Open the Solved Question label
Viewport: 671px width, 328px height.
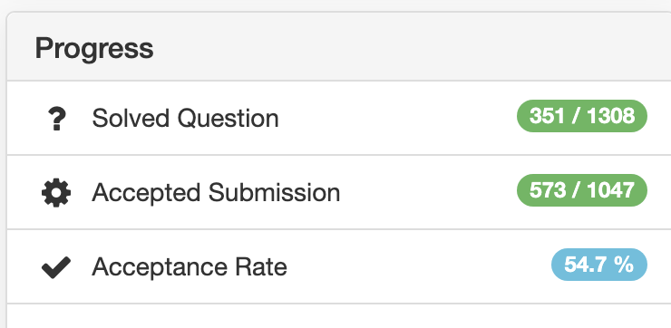point(185,118)
